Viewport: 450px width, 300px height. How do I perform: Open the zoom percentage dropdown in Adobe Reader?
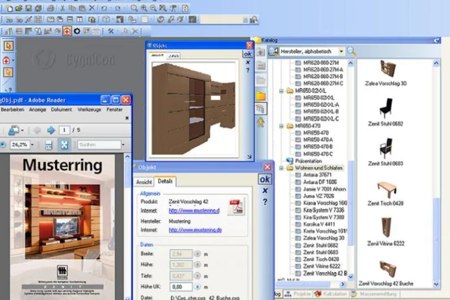[x=32, y=145]
